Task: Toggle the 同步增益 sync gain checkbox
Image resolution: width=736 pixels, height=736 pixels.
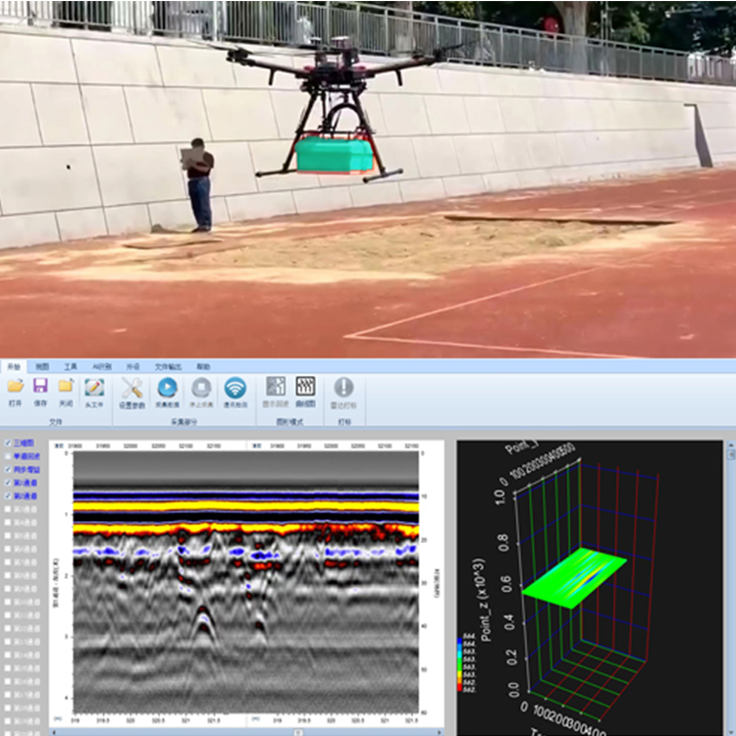Action: pyautogui.click(x=9, y=470)
